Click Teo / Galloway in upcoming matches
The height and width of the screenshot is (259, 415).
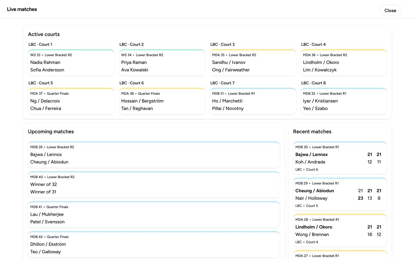pos(45,252)
